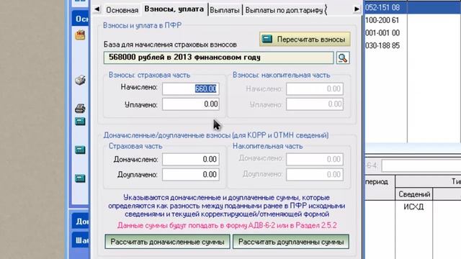This screenshot has width=461, height=259.
Task: Select the row 100-200 61 in list
Action: tap(413, 20)
